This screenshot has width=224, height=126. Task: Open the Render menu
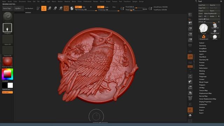click(x=96, y=1)
